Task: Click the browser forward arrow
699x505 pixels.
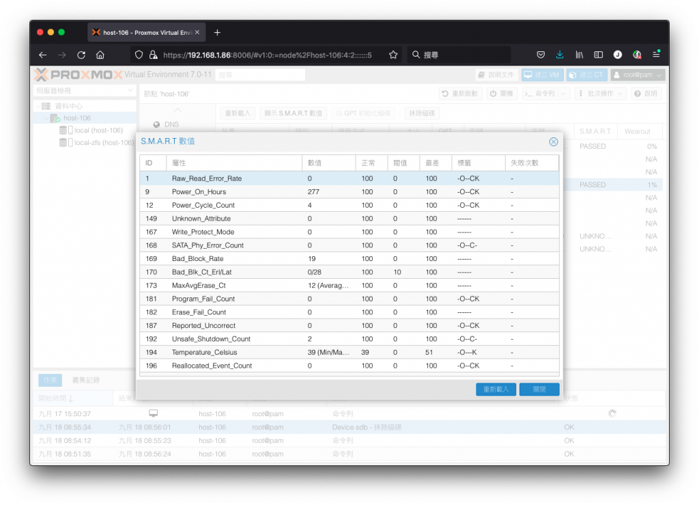Action: tap(62, 55)
